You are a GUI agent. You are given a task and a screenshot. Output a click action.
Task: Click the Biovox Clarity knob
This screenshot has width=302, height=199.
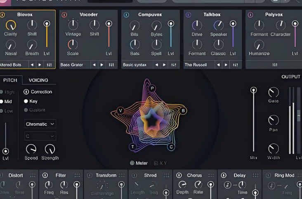(11, 25)
